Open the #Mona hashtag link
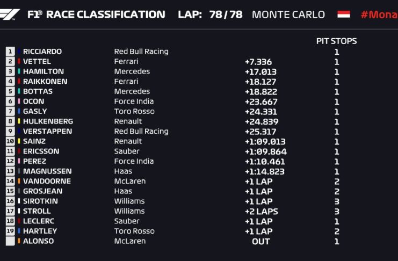Viewport: 398px width, 261px height. 379,15
